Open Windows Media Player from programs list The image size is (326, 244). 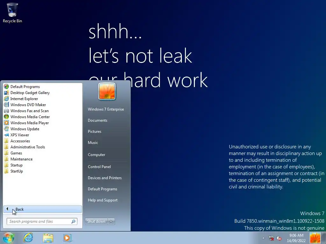click(43, 123)
